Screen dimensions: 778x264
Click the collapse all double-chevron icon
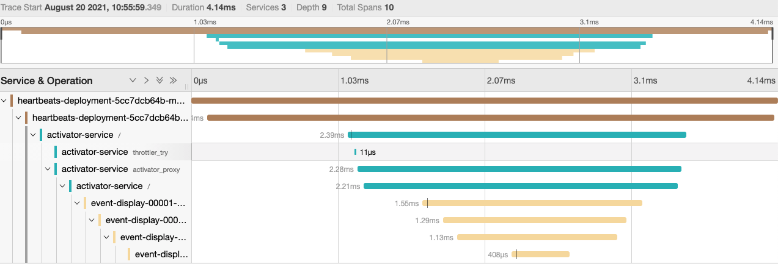[173, 80]
